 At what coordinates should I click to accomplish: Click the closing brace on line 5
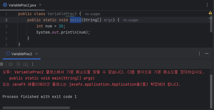pyautogui.click(x=28, y=38)
